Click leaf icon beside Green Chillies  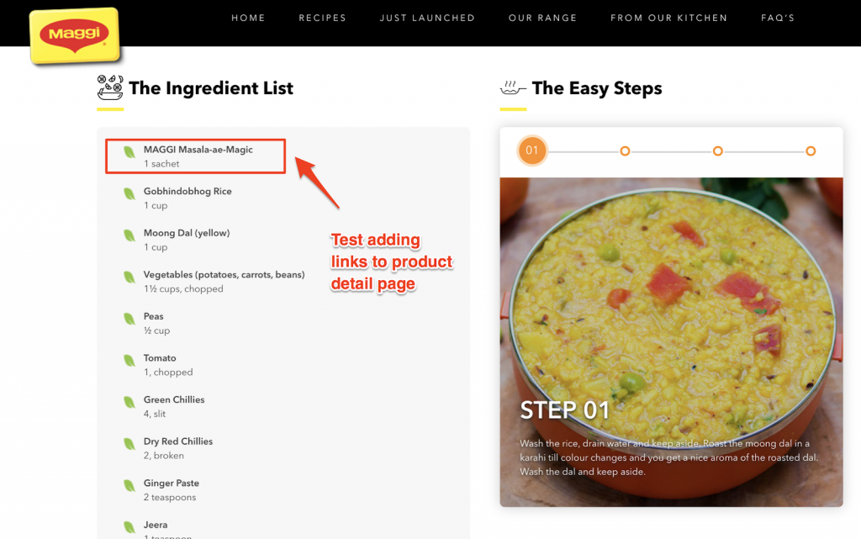[129, 403]
